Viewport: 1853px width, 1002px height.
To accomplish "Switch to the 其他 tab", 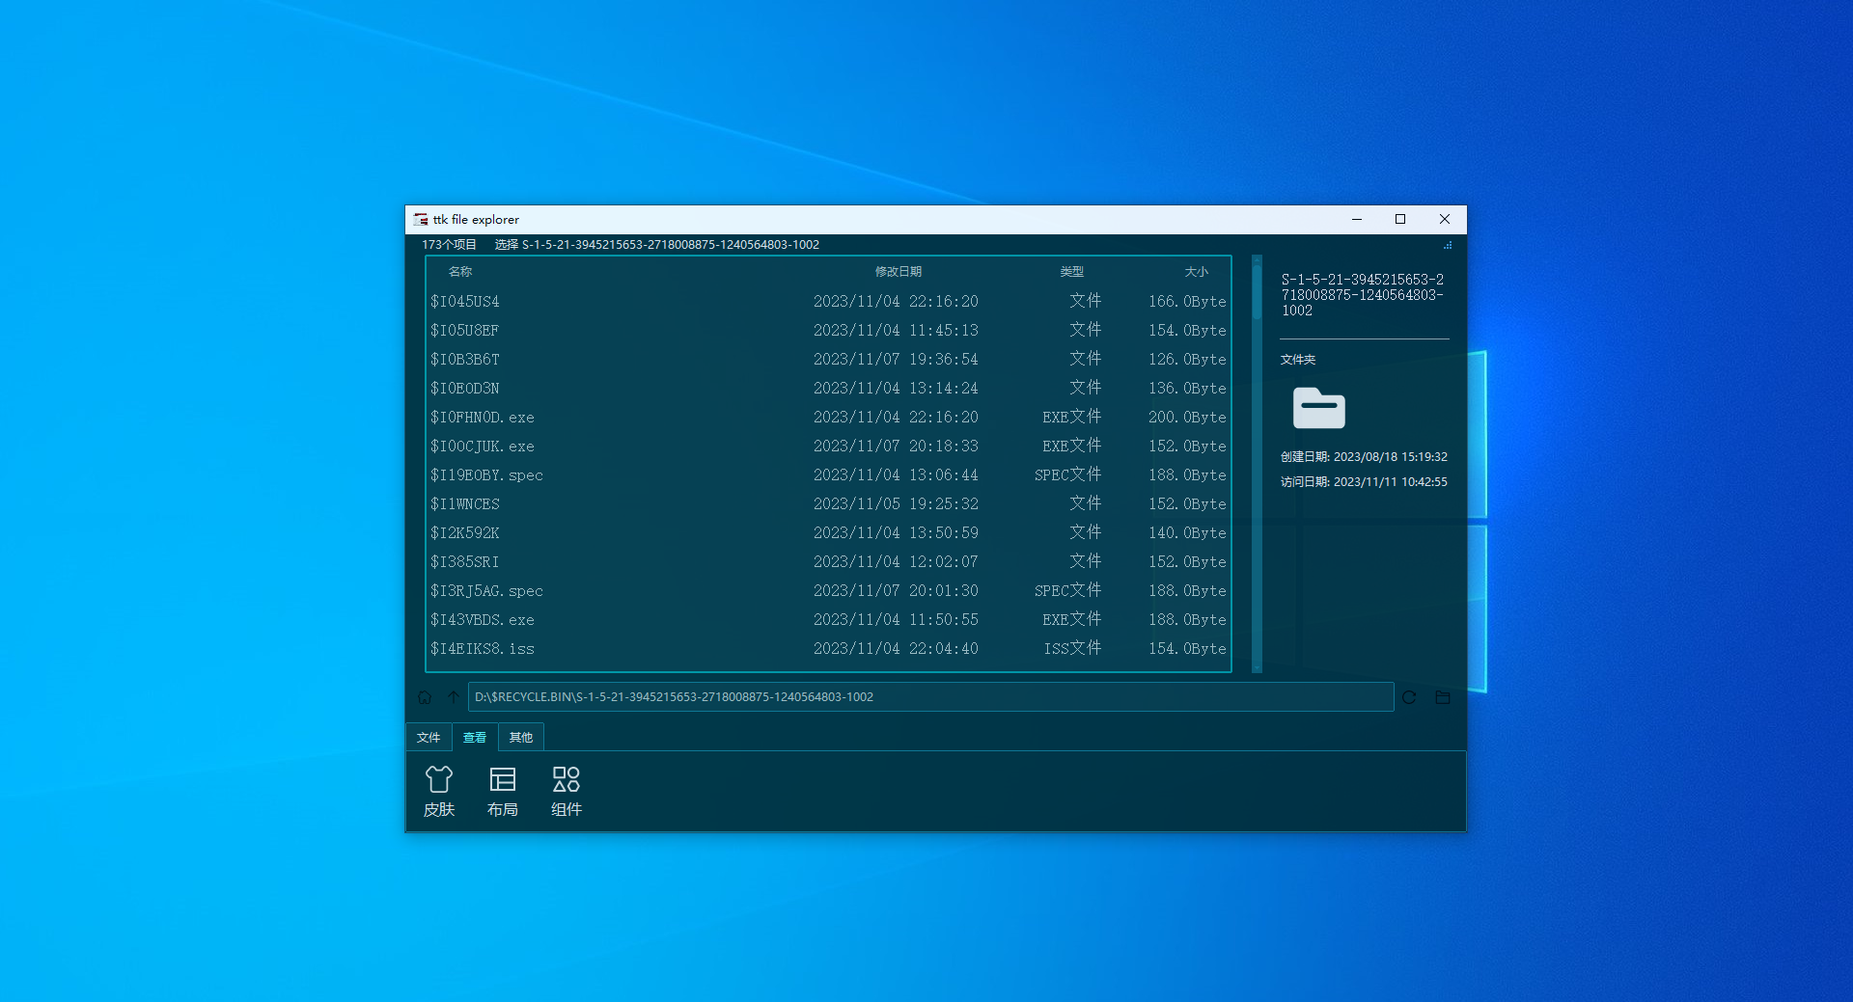I will 521,737.
